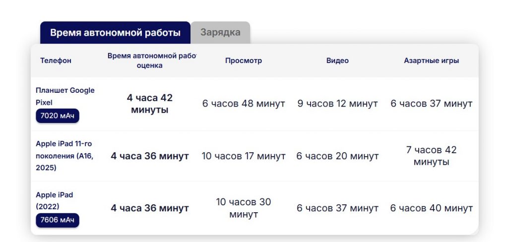508x242 pixels.
Task: Click the 9 часов 12 минут cell
Action: click(x=337, y=104)
